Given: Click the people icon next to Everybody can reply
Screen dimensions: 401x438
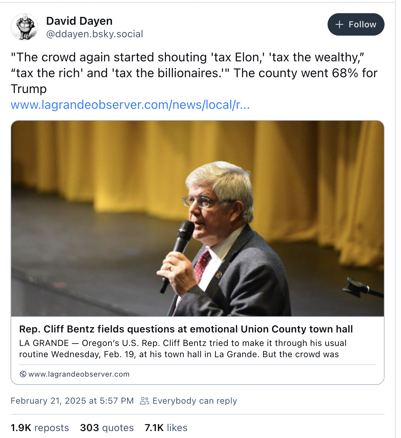Looking at the screenshot, I should pos(145,401).
